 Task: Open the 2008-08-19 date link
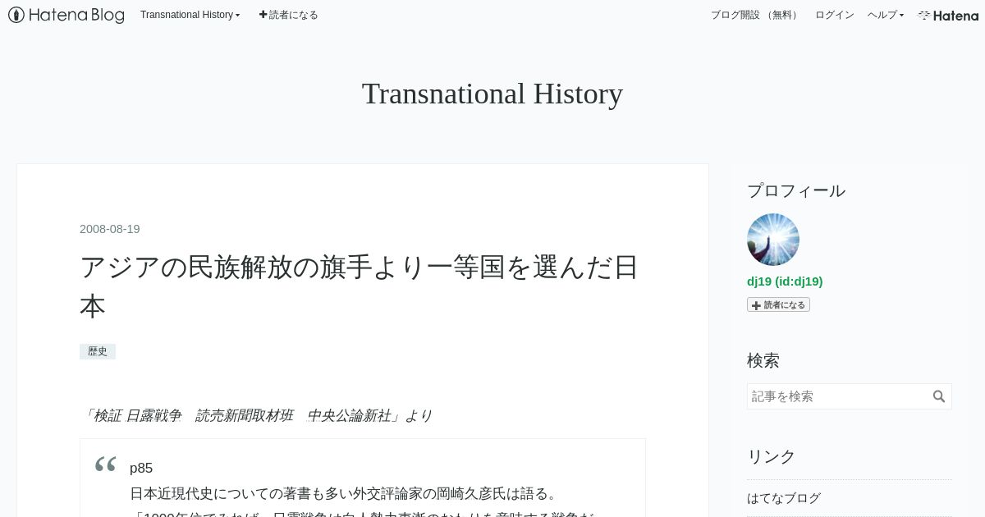110,229
